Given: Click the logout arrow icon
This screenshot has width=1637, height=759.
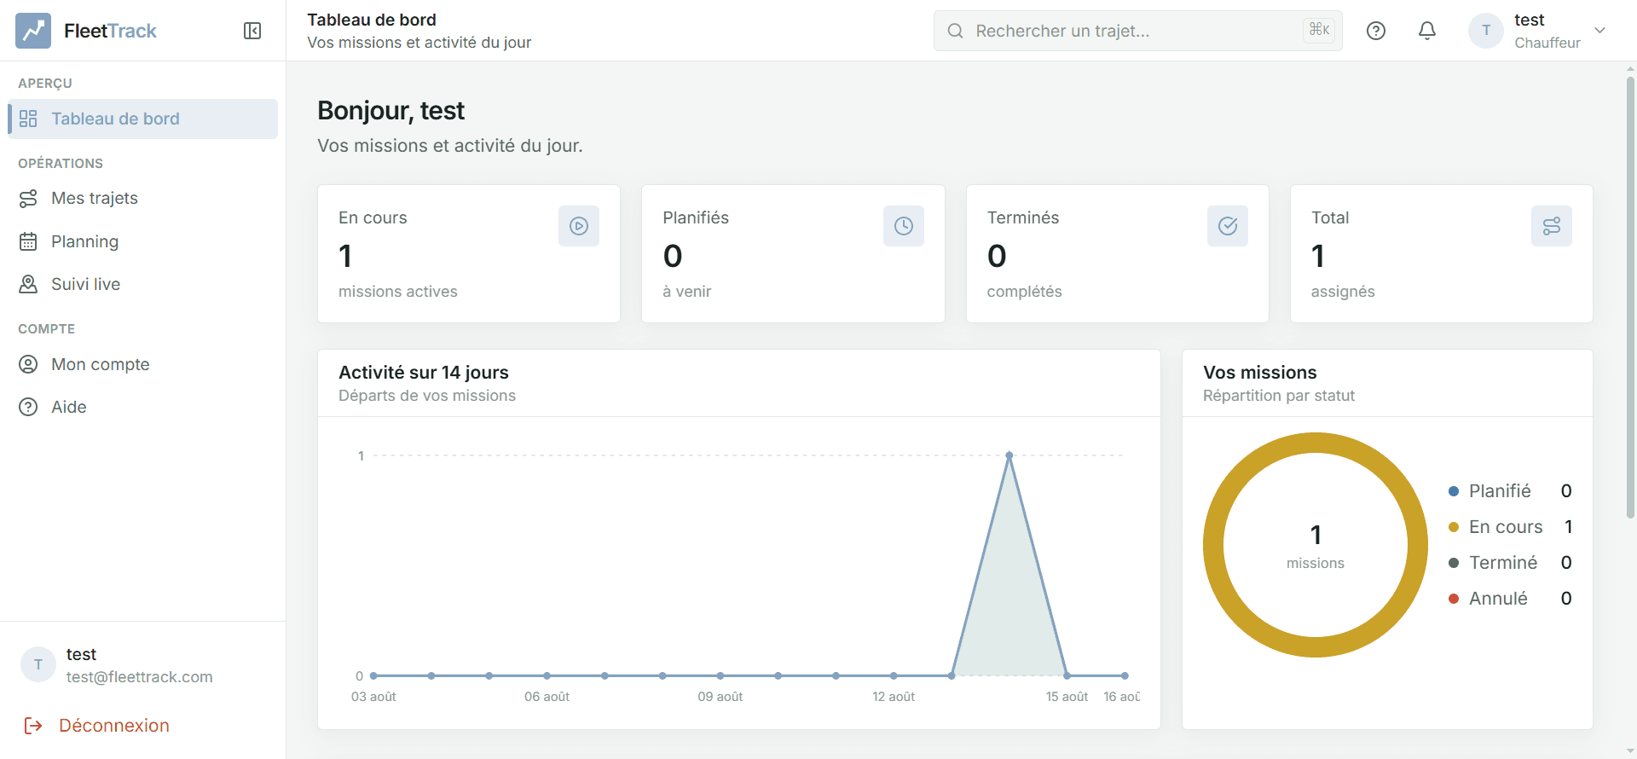Looking at the screenshot, I should [x=33, y=726].
